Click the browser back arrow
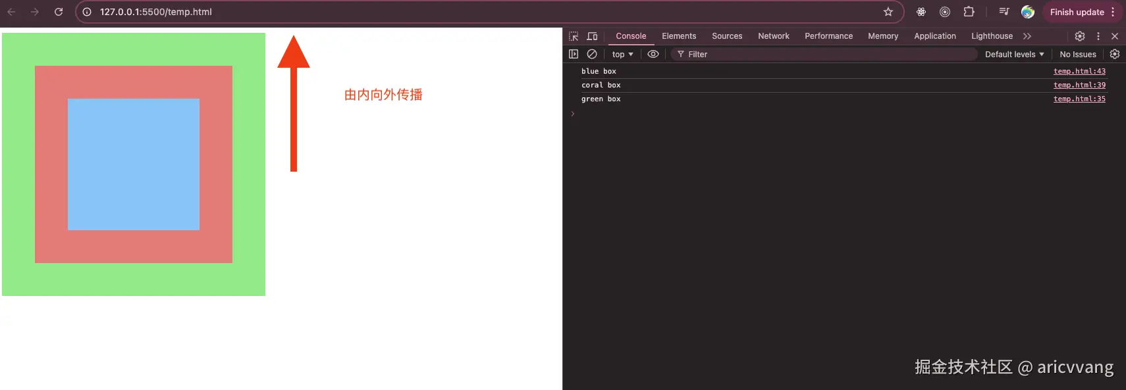 (11, 12)
